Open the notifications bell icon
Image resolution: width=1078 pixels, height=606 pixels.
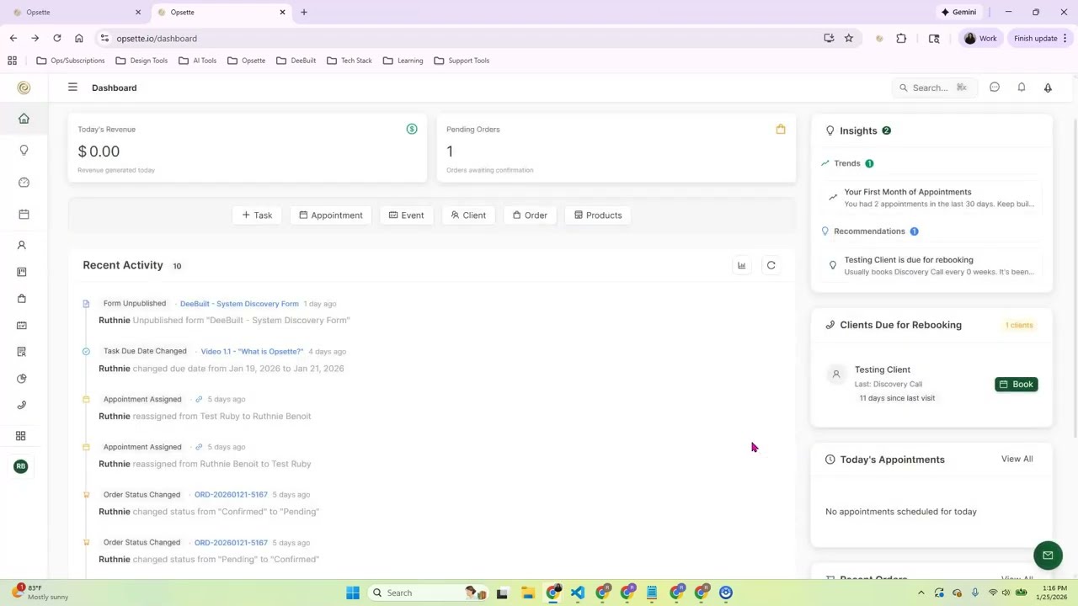point(1022,88)
